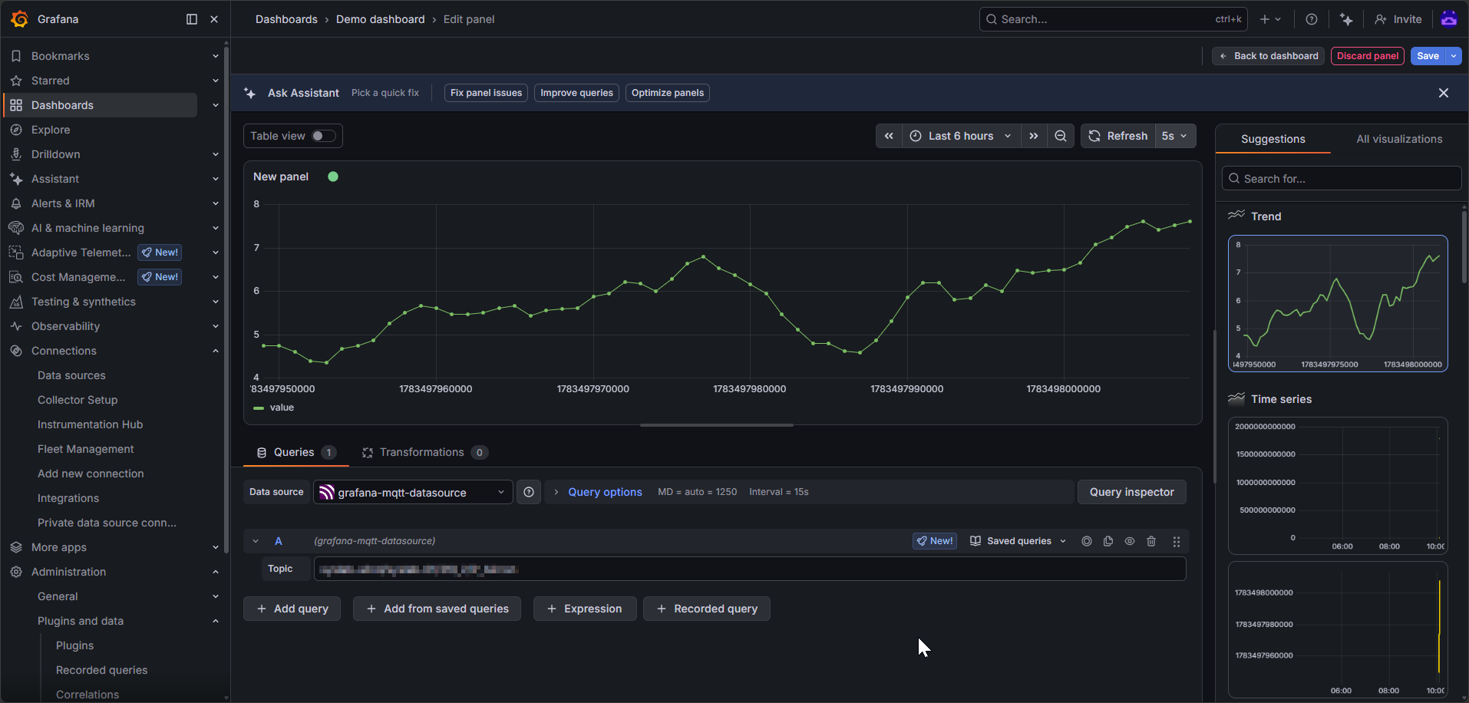Open the Save button dropdown arrow
Viewport: 1469px width, 703px height.
1454,56
